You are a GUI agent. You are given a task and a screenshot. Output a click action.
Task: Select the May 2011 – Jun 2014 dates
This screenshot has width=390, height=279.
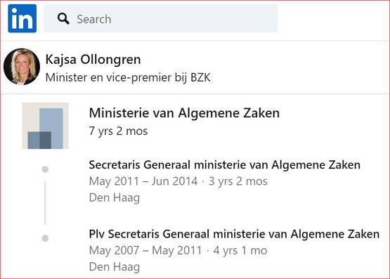[143, 181]
